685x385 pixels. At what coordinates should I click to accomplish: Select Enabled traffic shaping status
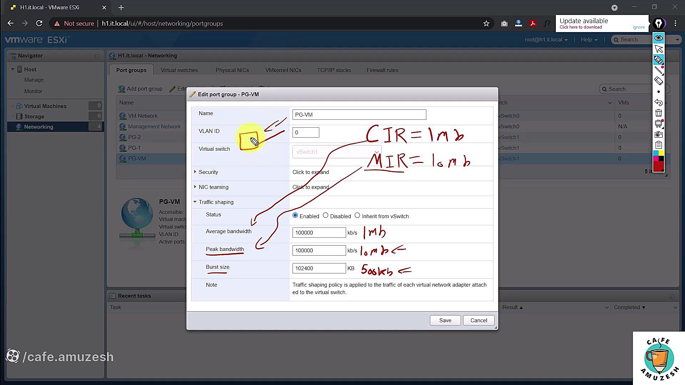295,216
